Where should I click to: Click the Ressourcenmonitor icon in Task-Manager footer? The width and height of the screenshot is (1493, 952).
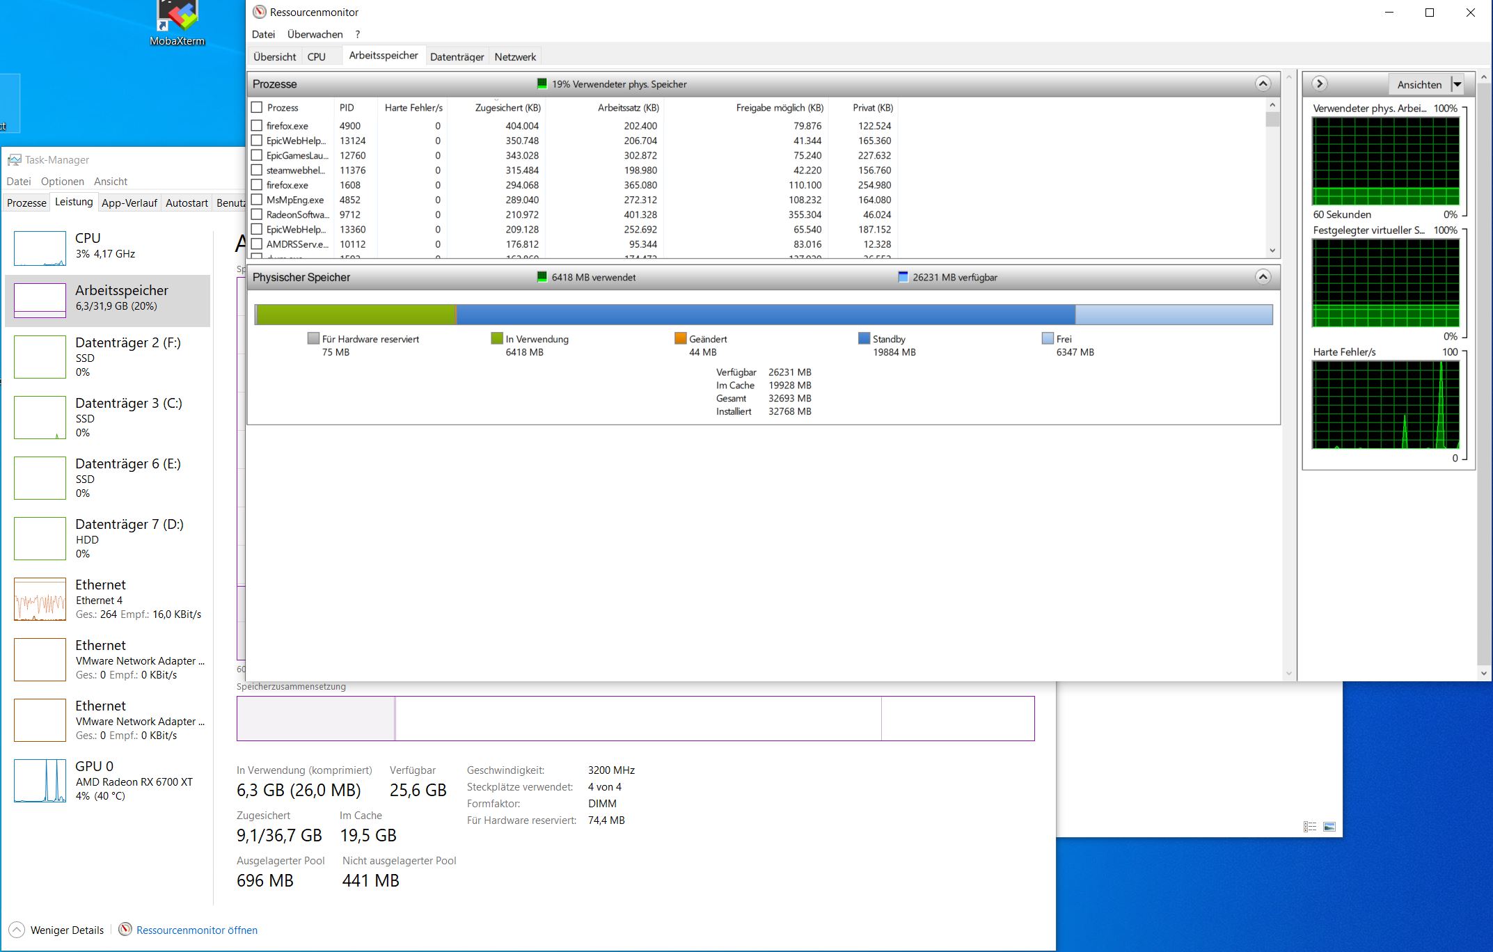(125, 930)
